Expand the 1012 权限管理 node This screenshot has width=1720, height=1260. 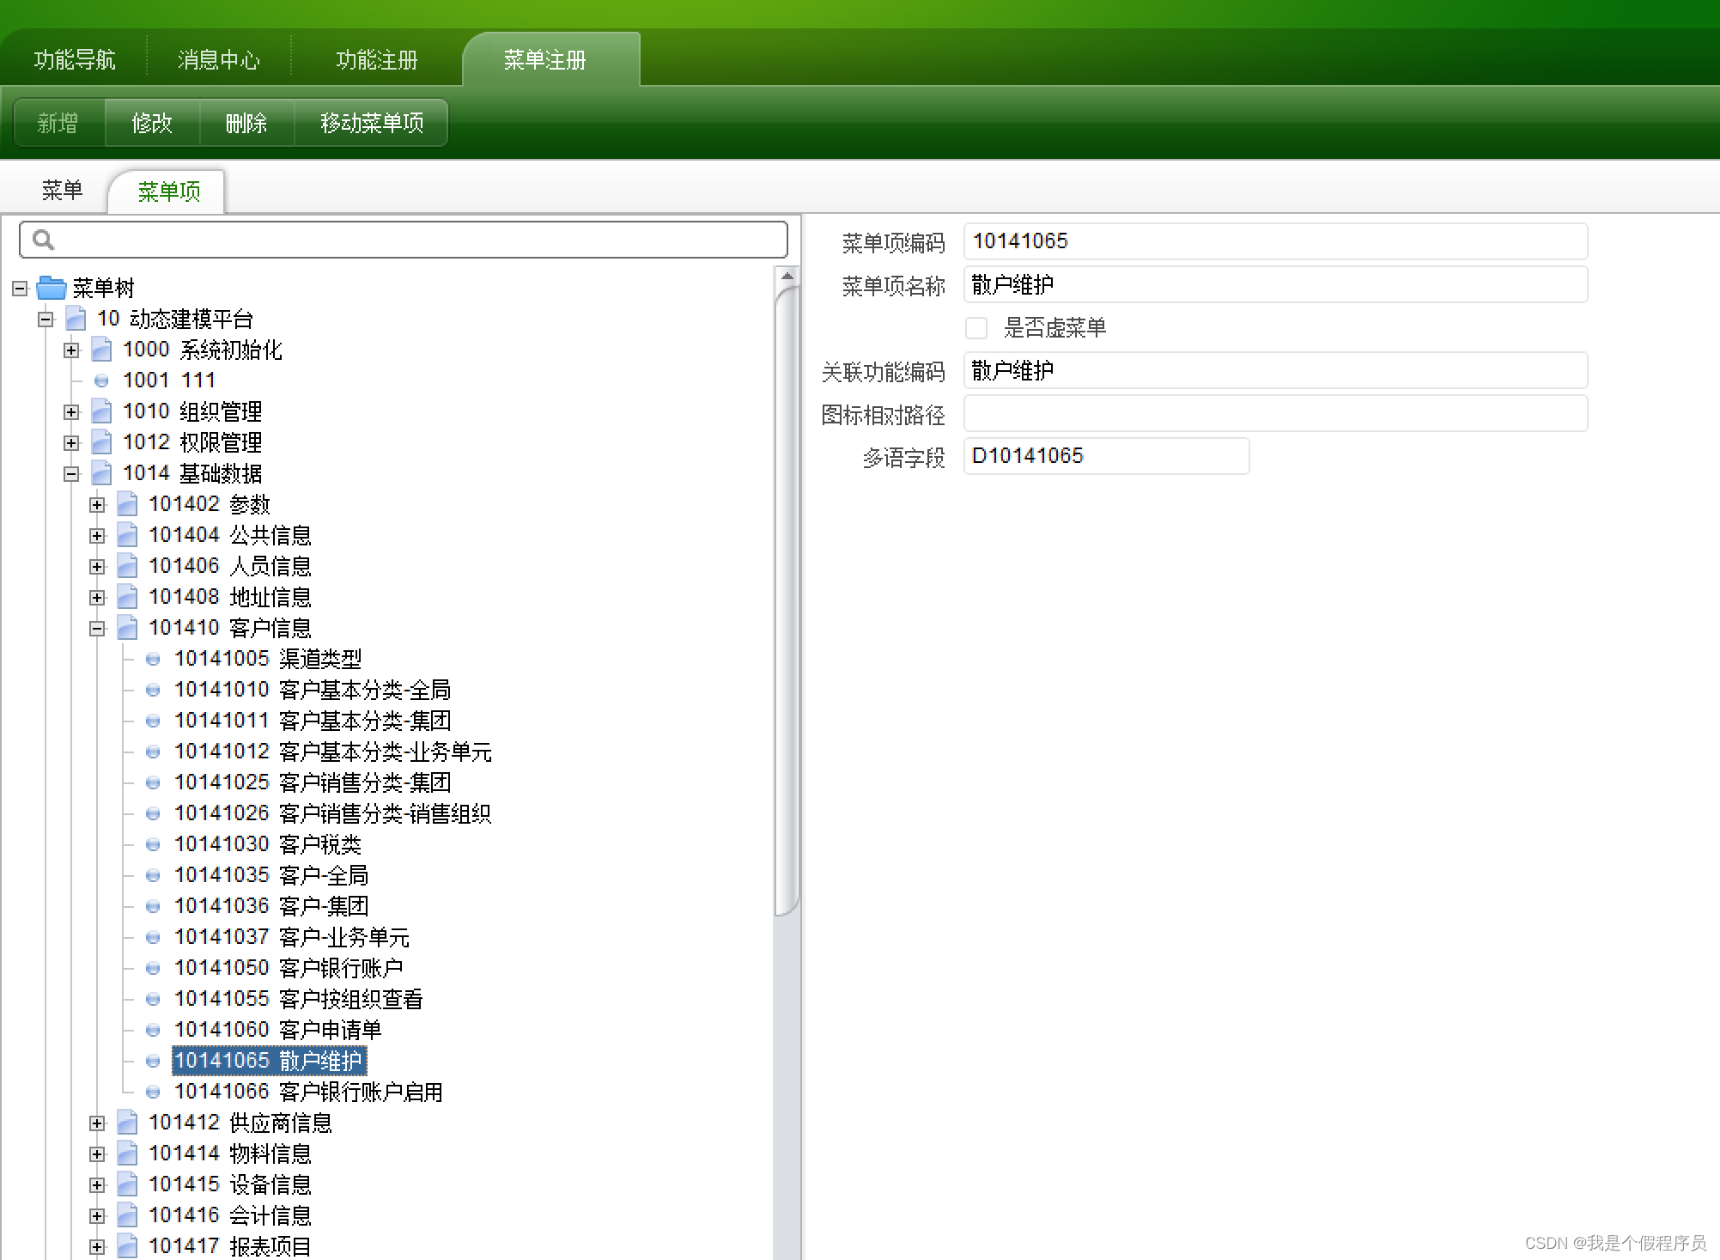point(71,443)
